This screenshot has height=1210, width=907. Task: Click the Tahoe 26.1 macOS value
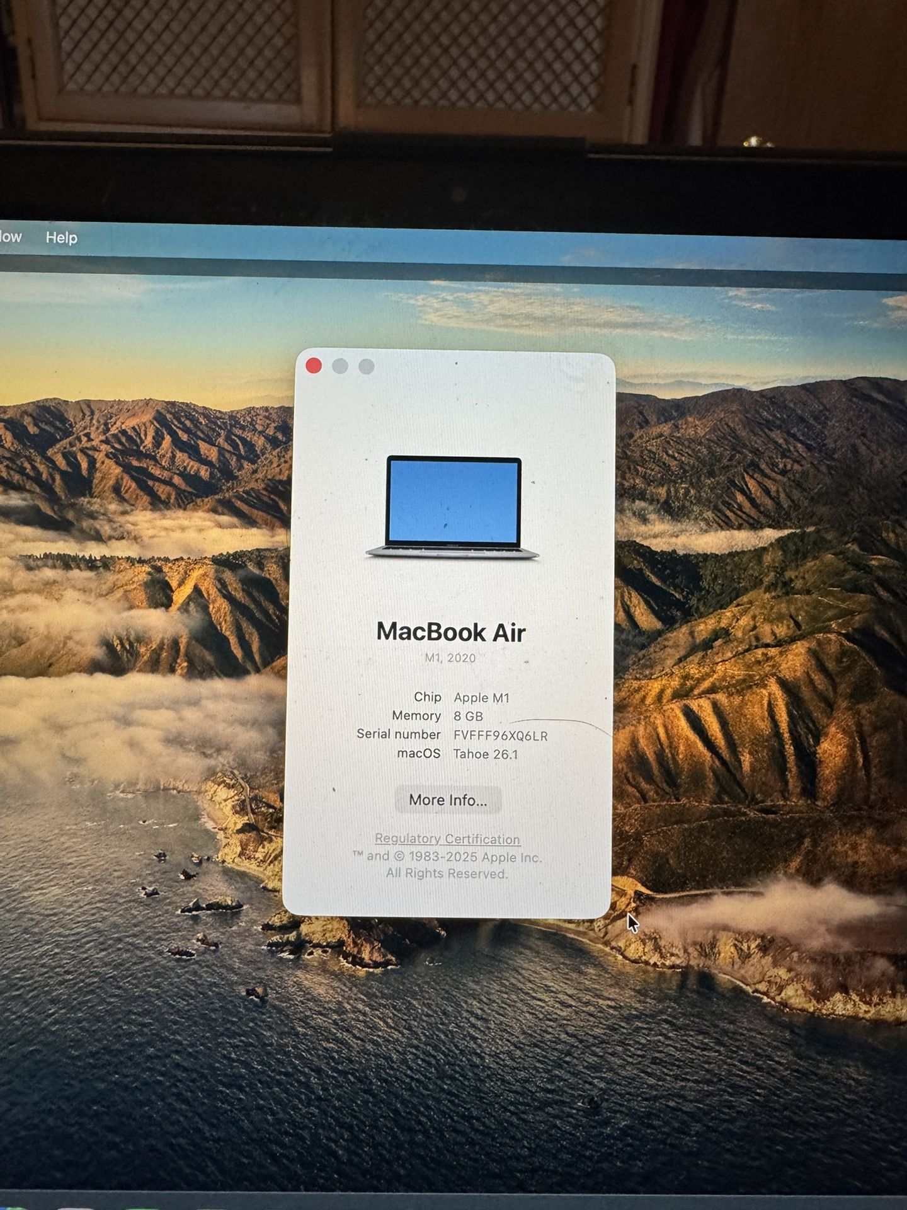(x=485, y=754)
